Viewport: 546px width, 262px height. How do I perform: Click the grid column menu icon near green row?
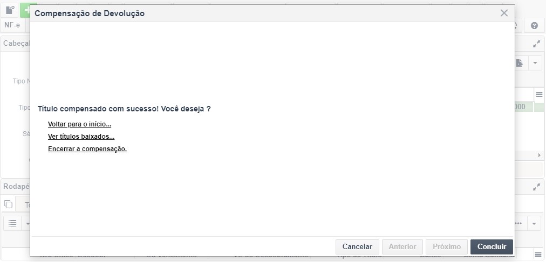[538, 94]
